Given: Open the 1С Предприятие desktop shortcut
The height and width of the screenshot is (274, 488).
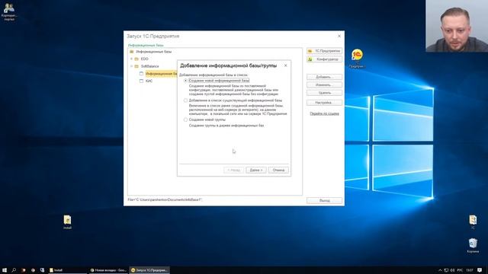Looking at the screenshot, I should point(357,58).
